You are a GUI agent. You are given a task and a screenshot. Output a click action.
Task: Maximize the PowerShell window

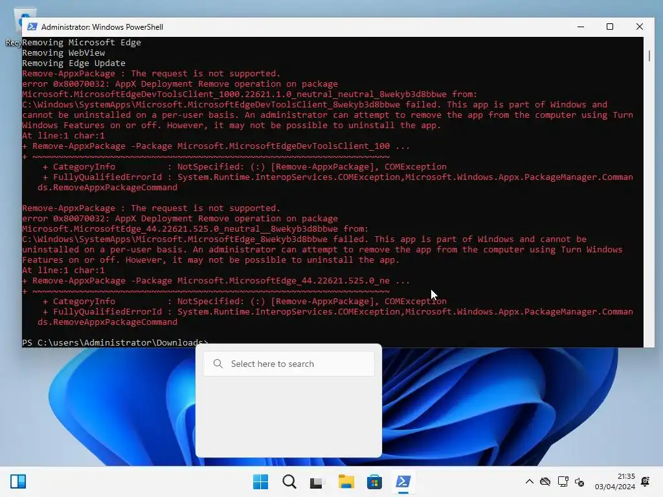coord(610,27)
